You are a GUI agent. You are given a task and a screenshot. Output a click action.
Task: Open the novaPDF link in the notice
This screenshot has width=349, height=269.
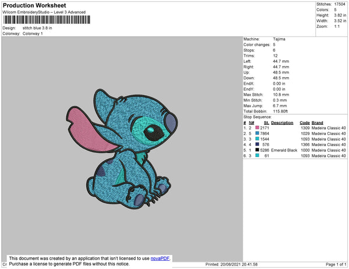160,259
